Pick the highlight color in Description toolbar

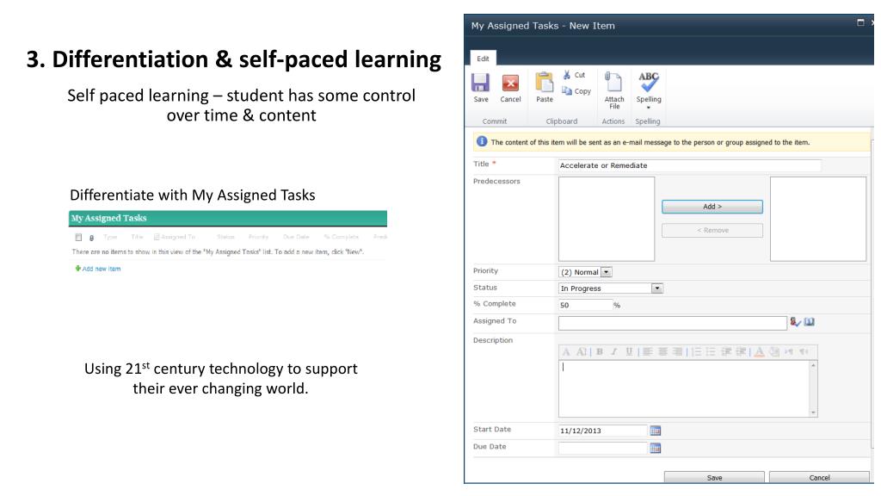point(774,352)
